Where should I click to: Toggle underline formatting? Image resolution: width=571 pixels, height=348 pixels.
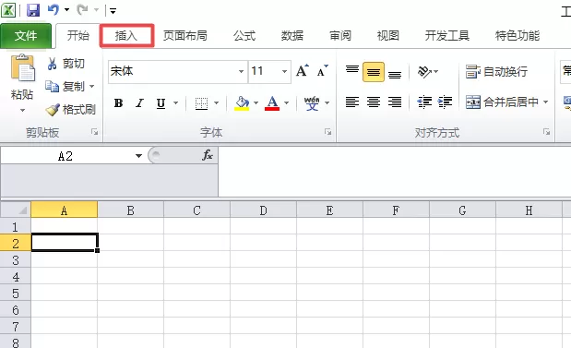click(x=161, y=103)
